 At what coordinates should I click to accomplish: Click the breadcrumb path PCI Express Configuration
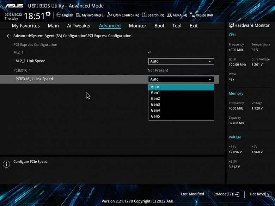point(72,36)
